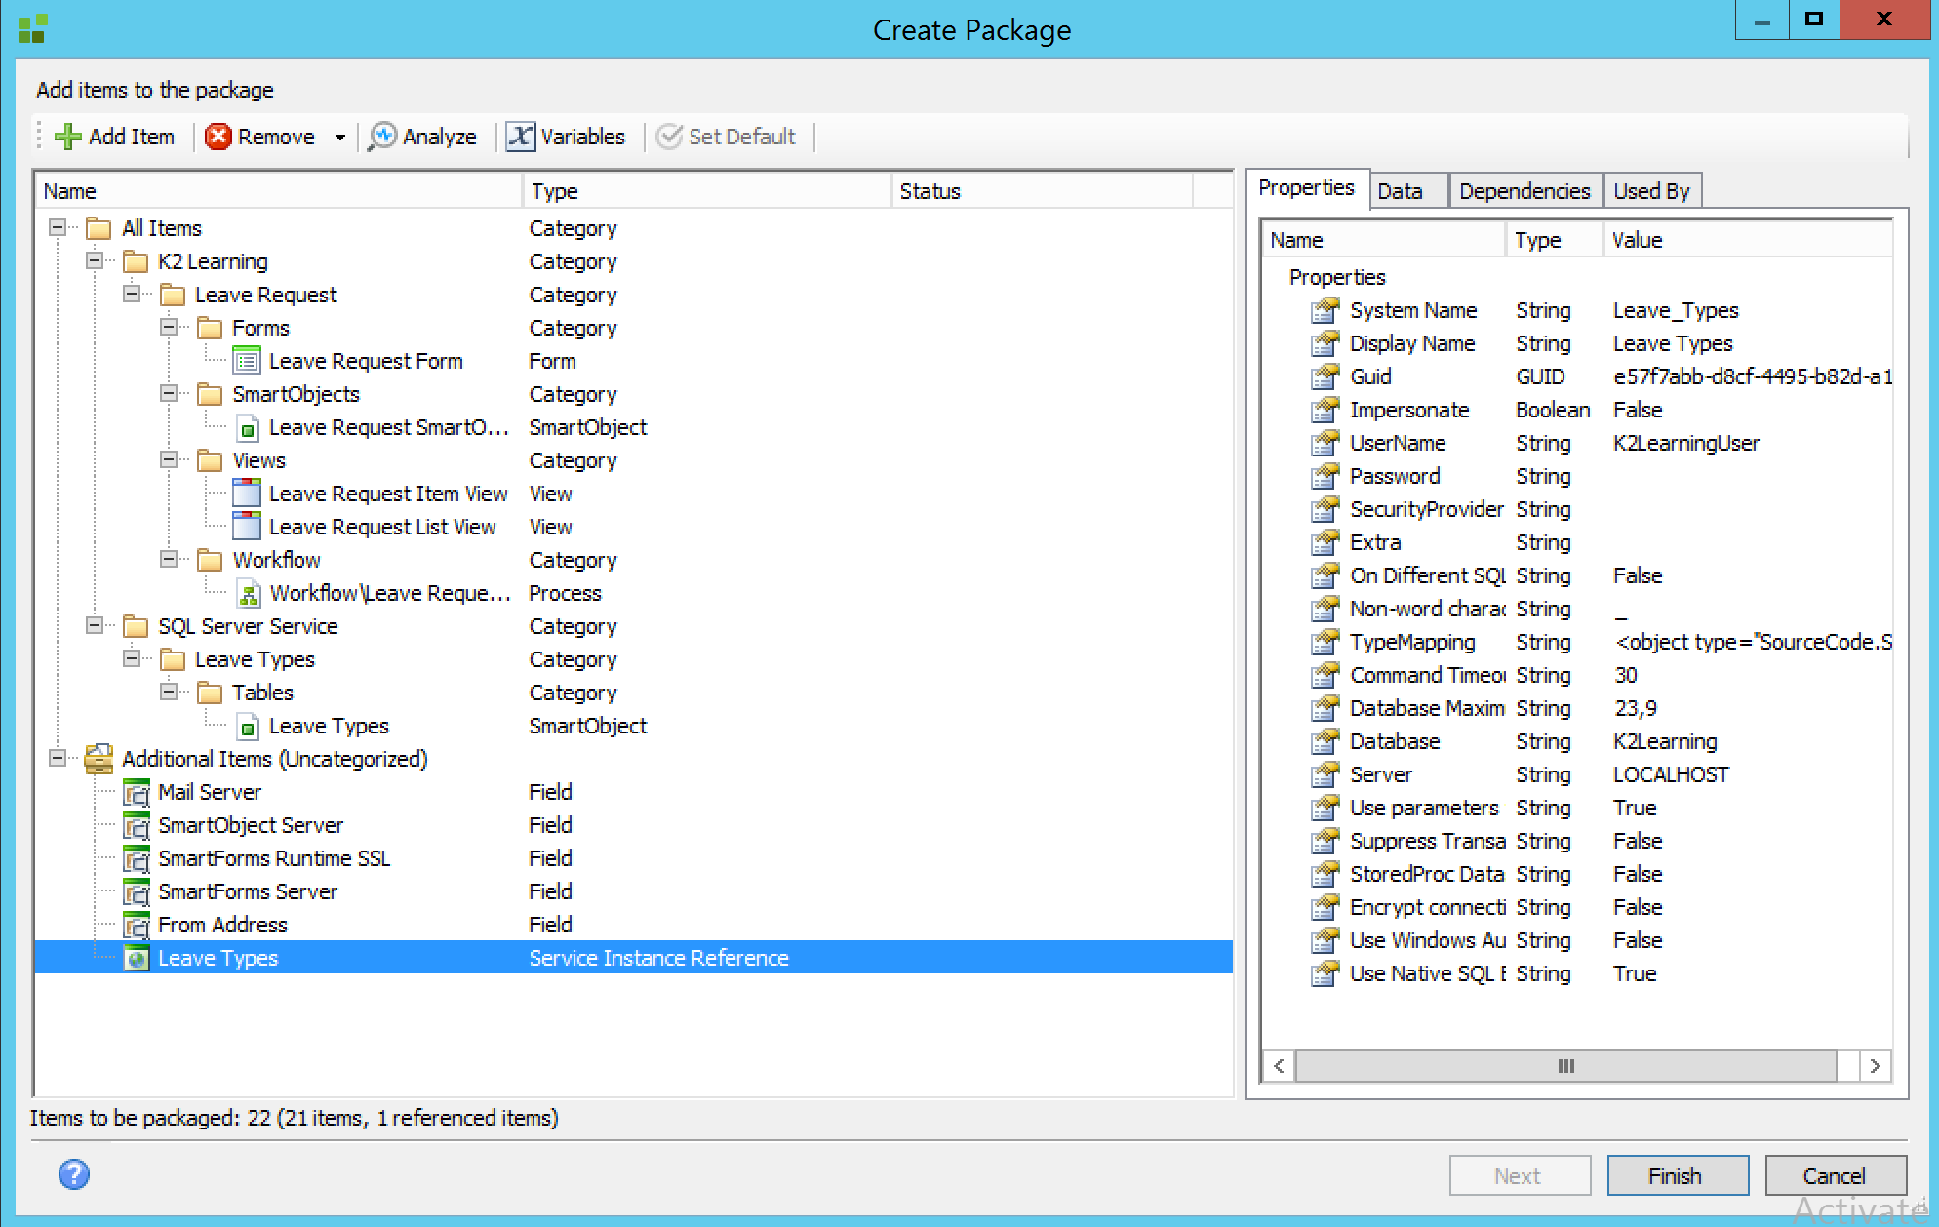Click the service reference icon beside Leave Types
Screen dimensions: 1939x1227
(x=137, y=958)
